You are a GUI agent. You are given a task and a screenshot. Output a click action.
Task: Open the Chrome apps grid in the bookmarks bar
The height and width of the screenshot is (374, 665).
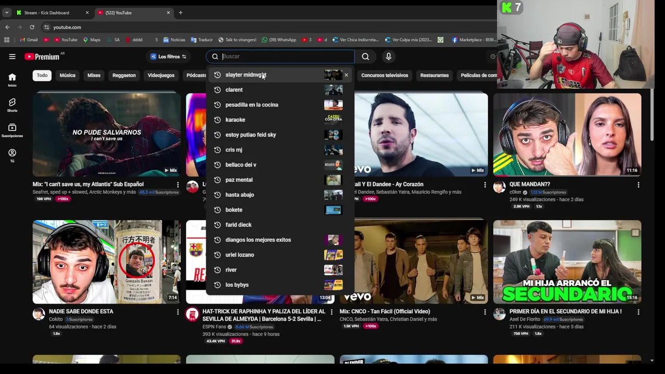click(x=7, y=39)
